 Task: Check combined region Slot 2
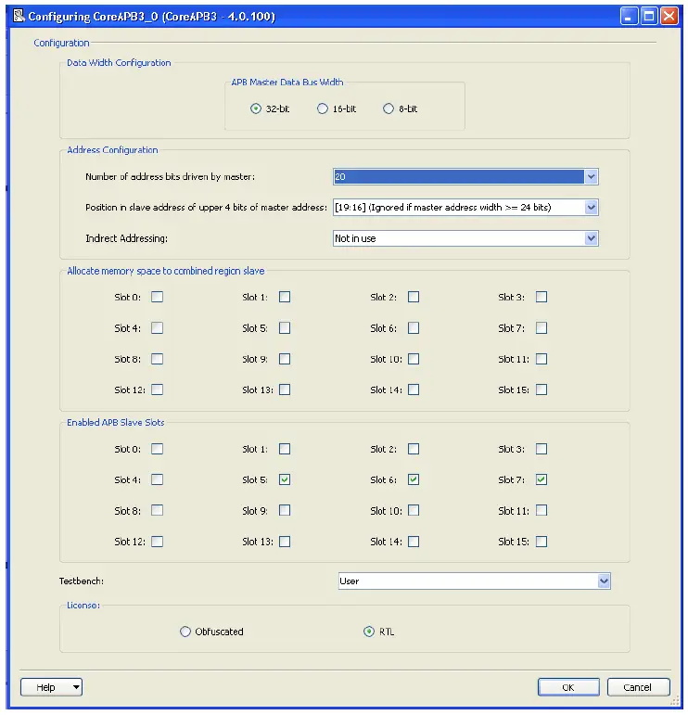click(414, 297)
